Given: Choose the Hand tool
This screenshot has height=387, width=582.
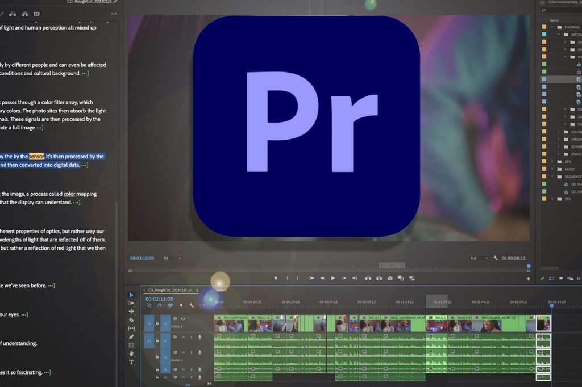Looking at the screenshot, I should 131,354.
